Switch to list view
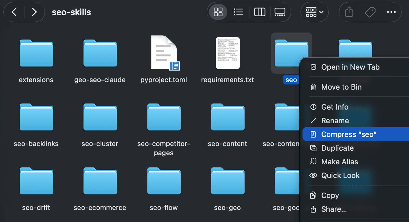The width and height of the screenshot is (409, 222). pos(238,12)
